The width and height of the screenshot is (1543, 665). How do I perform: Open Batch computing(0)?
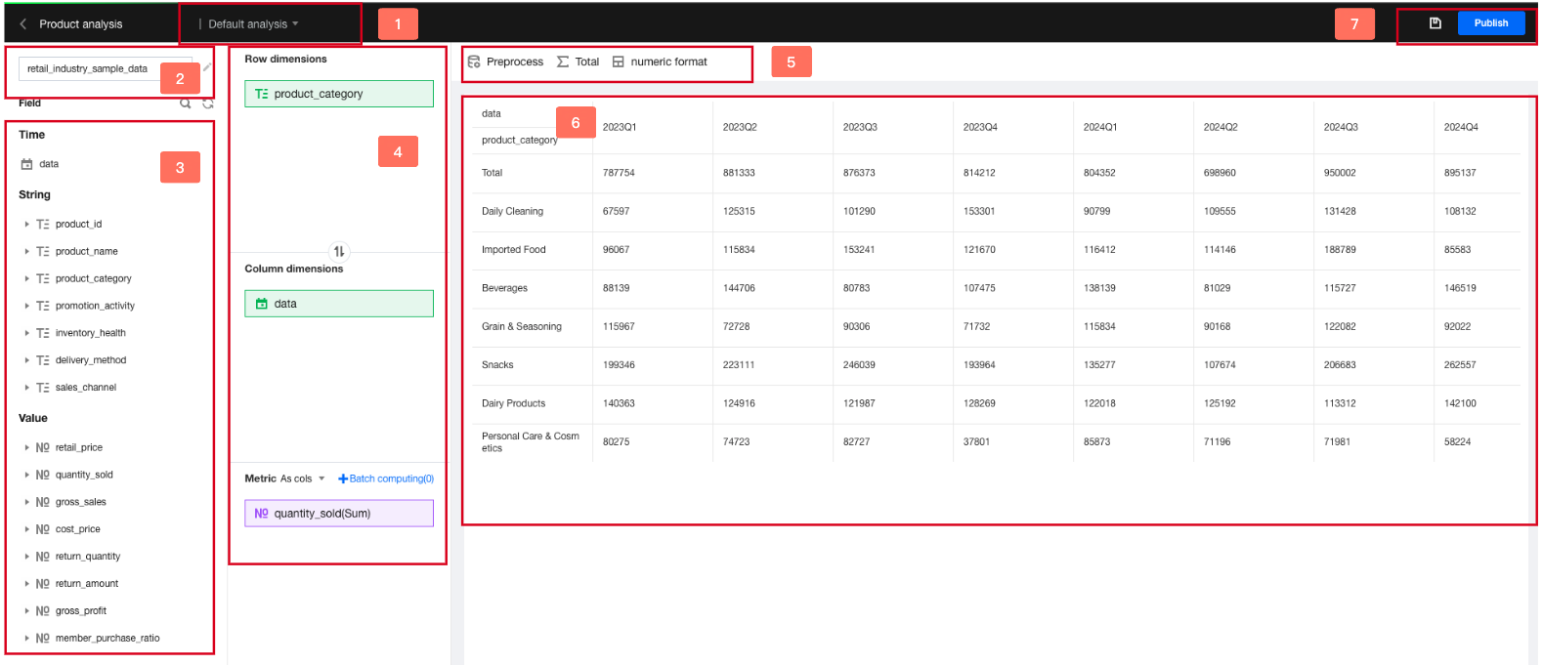pyautogui.click(x=386, y=478)
